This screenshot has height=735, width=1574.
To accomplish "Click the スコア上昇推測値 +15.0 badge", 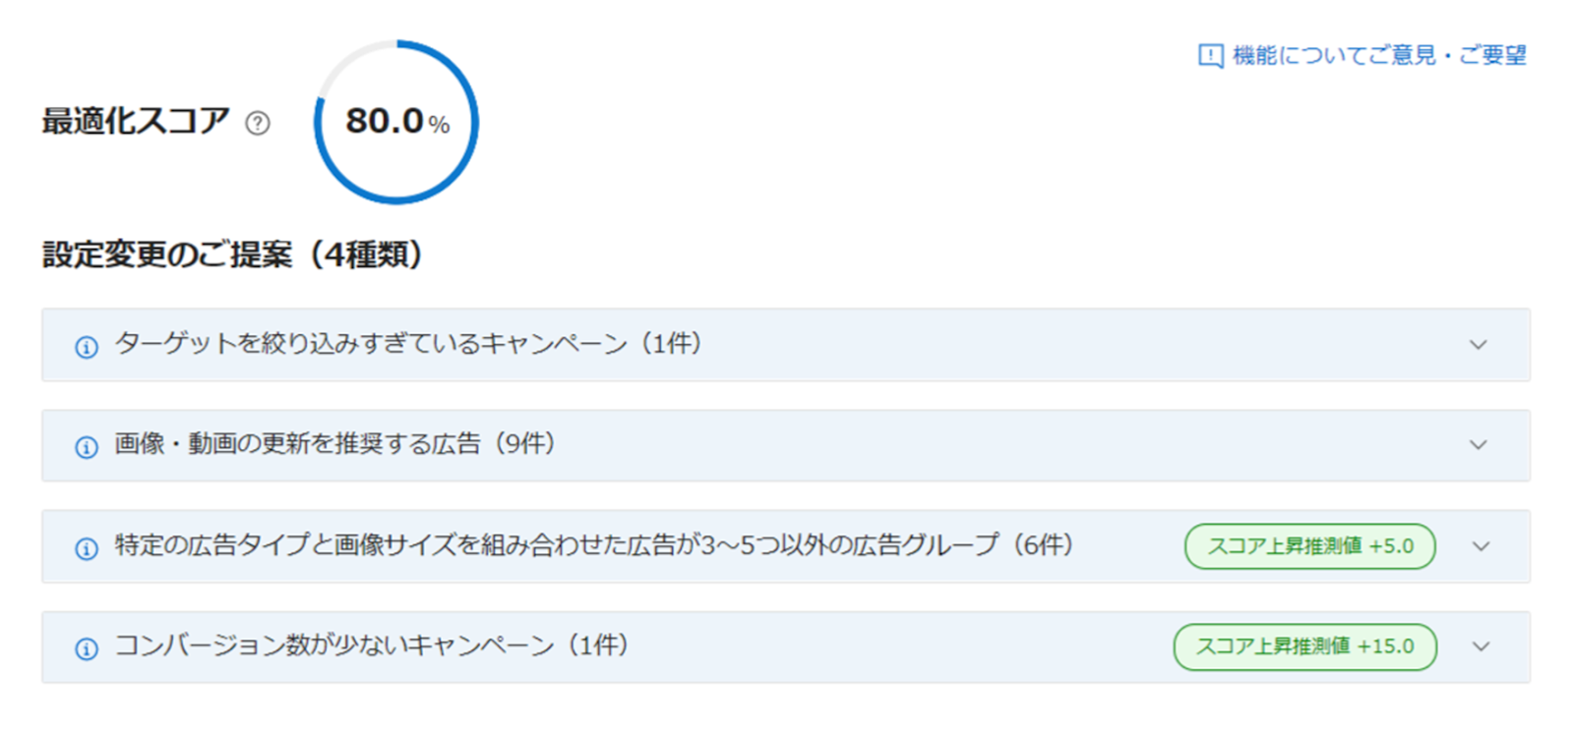I will (x=1304, y=647).
